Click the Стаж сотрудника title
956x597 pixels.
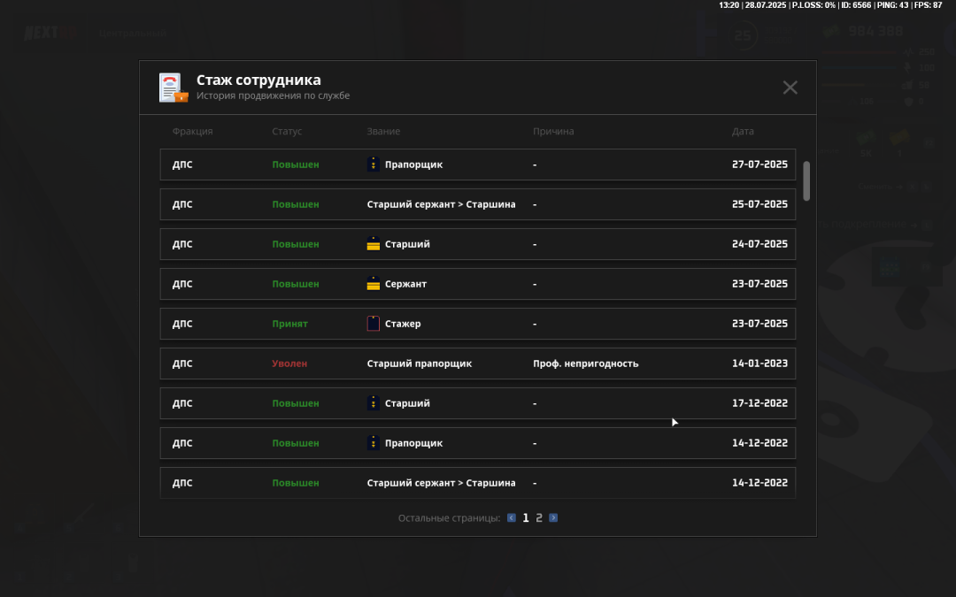tap(258, 80)
